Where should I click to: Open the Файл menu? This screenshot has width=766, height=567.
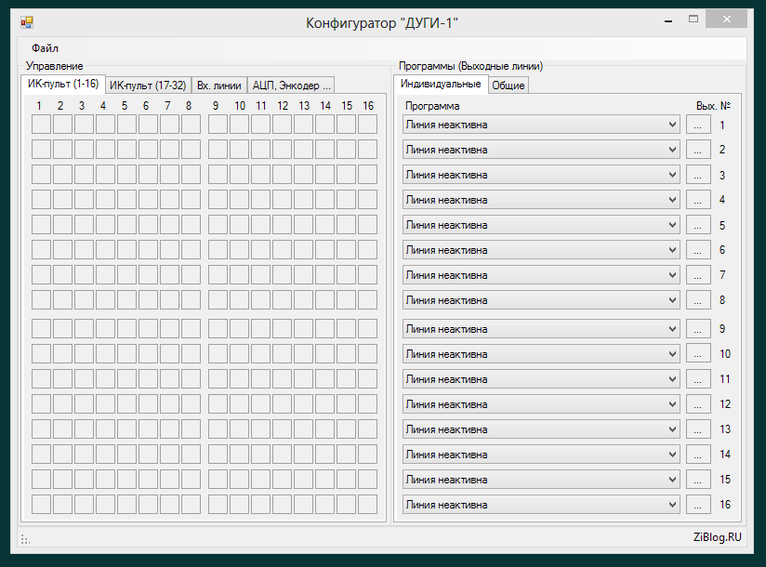tap(45, 47)
